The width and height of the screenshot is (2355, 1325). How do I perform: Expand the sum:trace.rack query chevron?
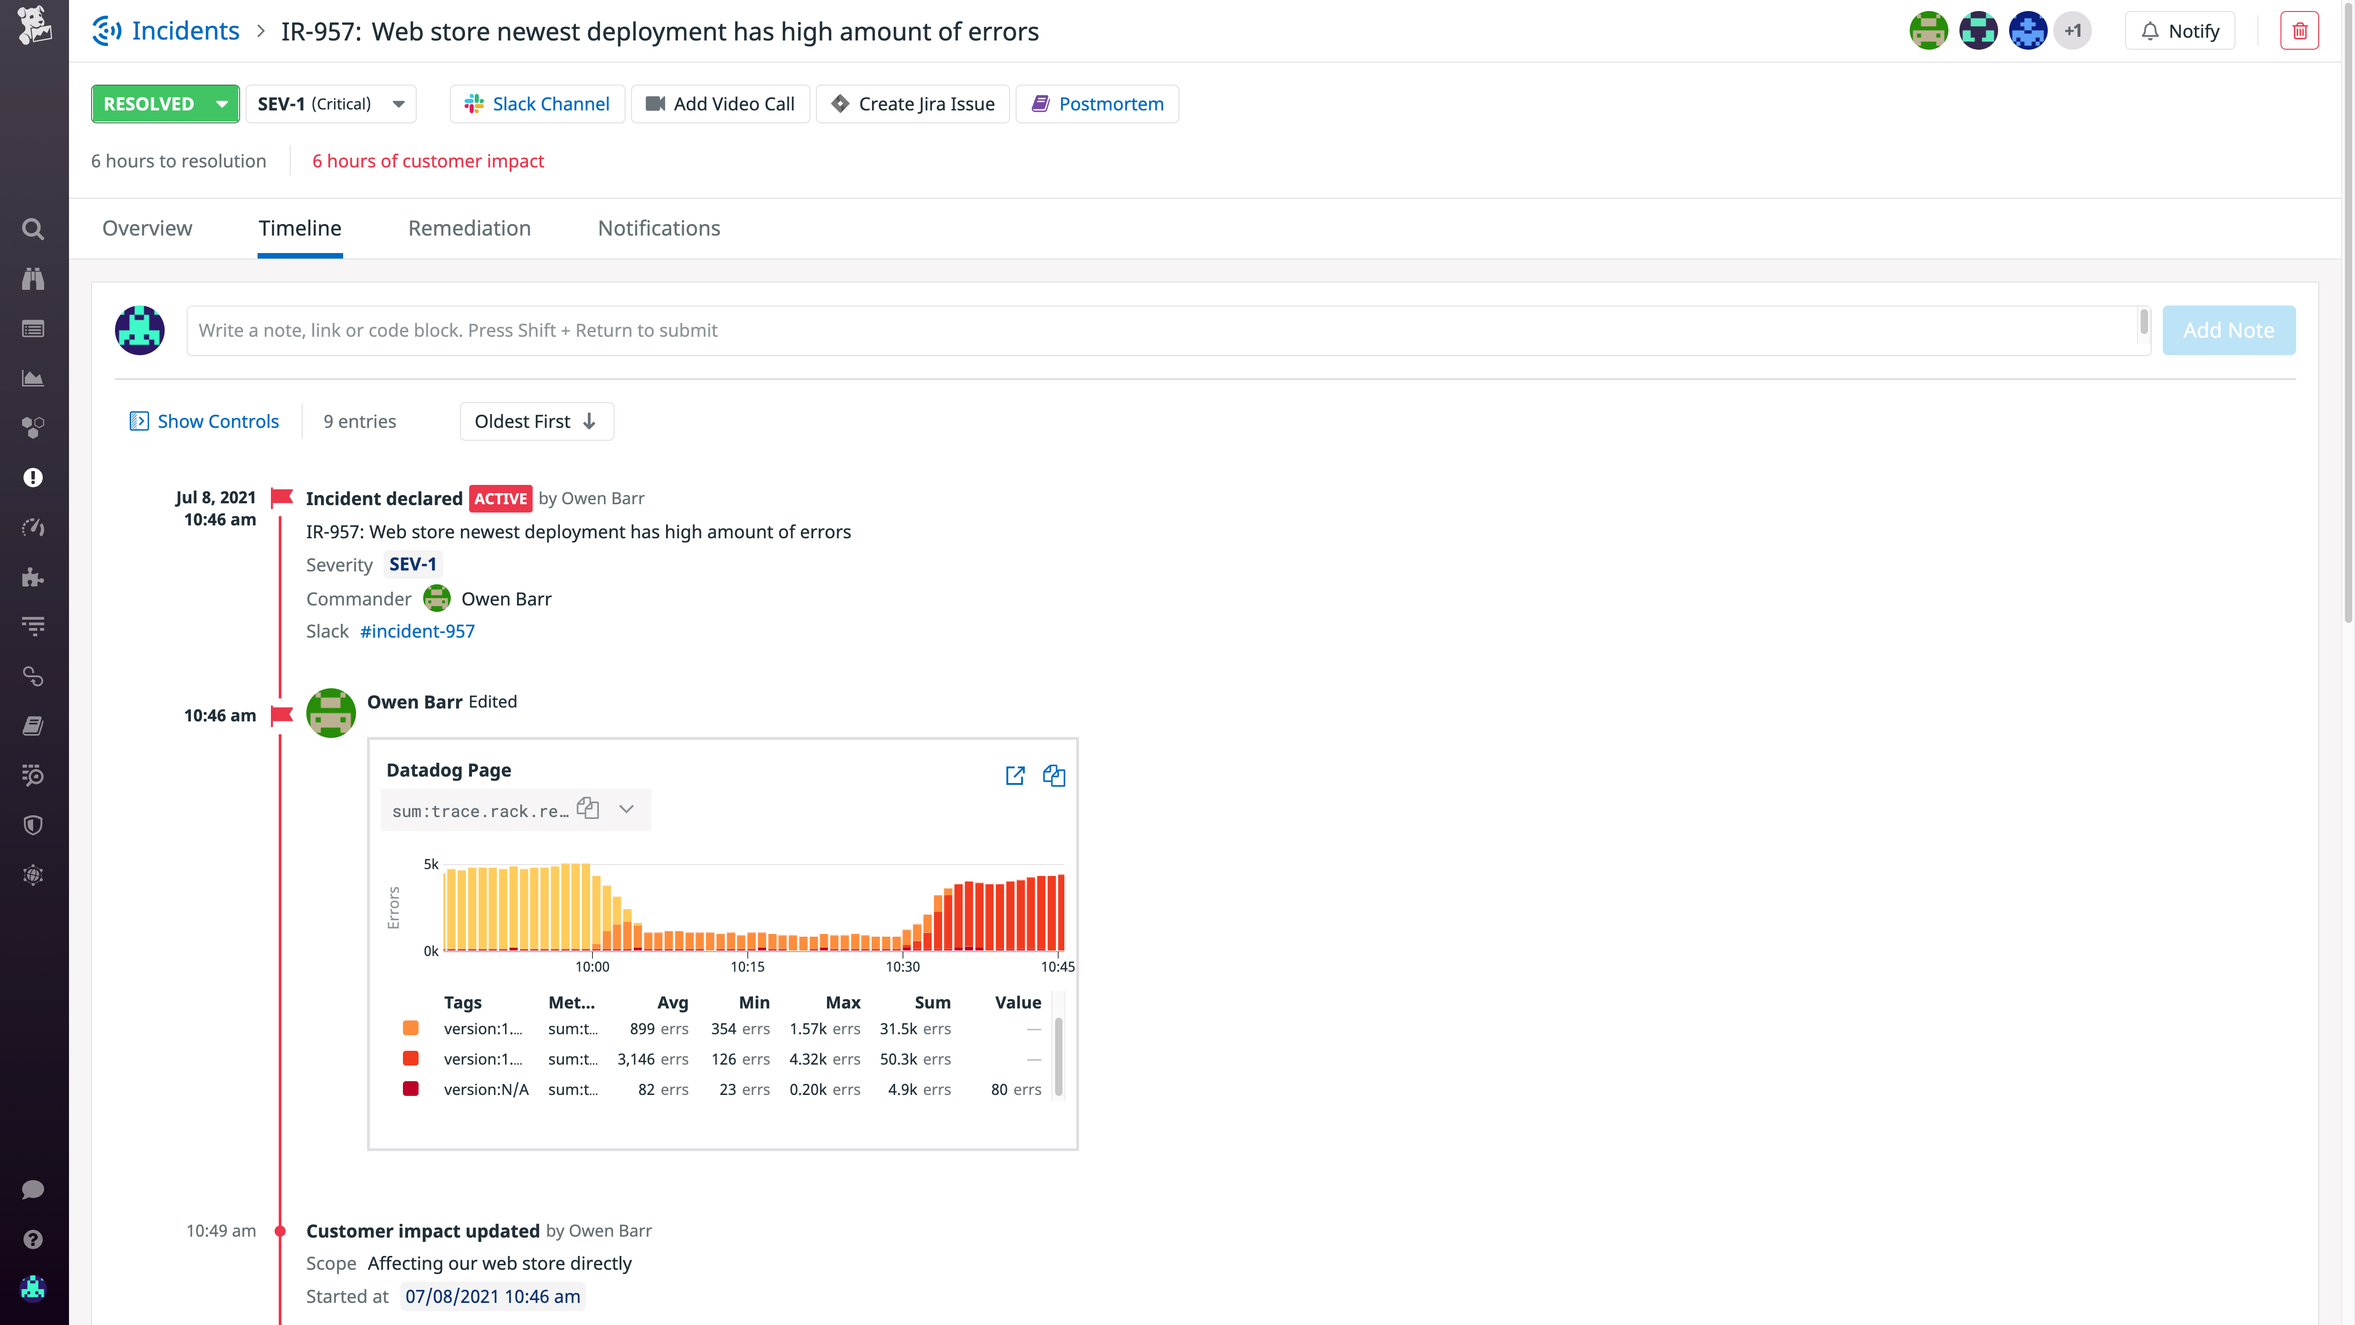(626, 808)
